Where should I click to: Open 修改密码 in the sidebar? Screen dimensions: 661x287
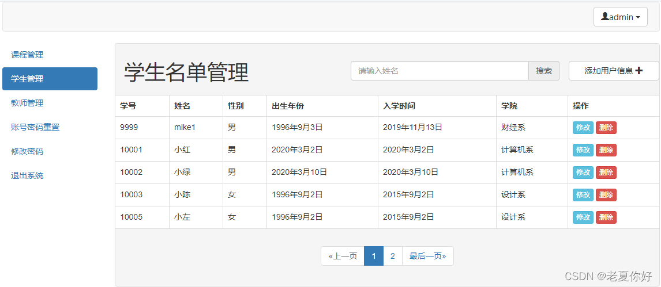(27, 151)
